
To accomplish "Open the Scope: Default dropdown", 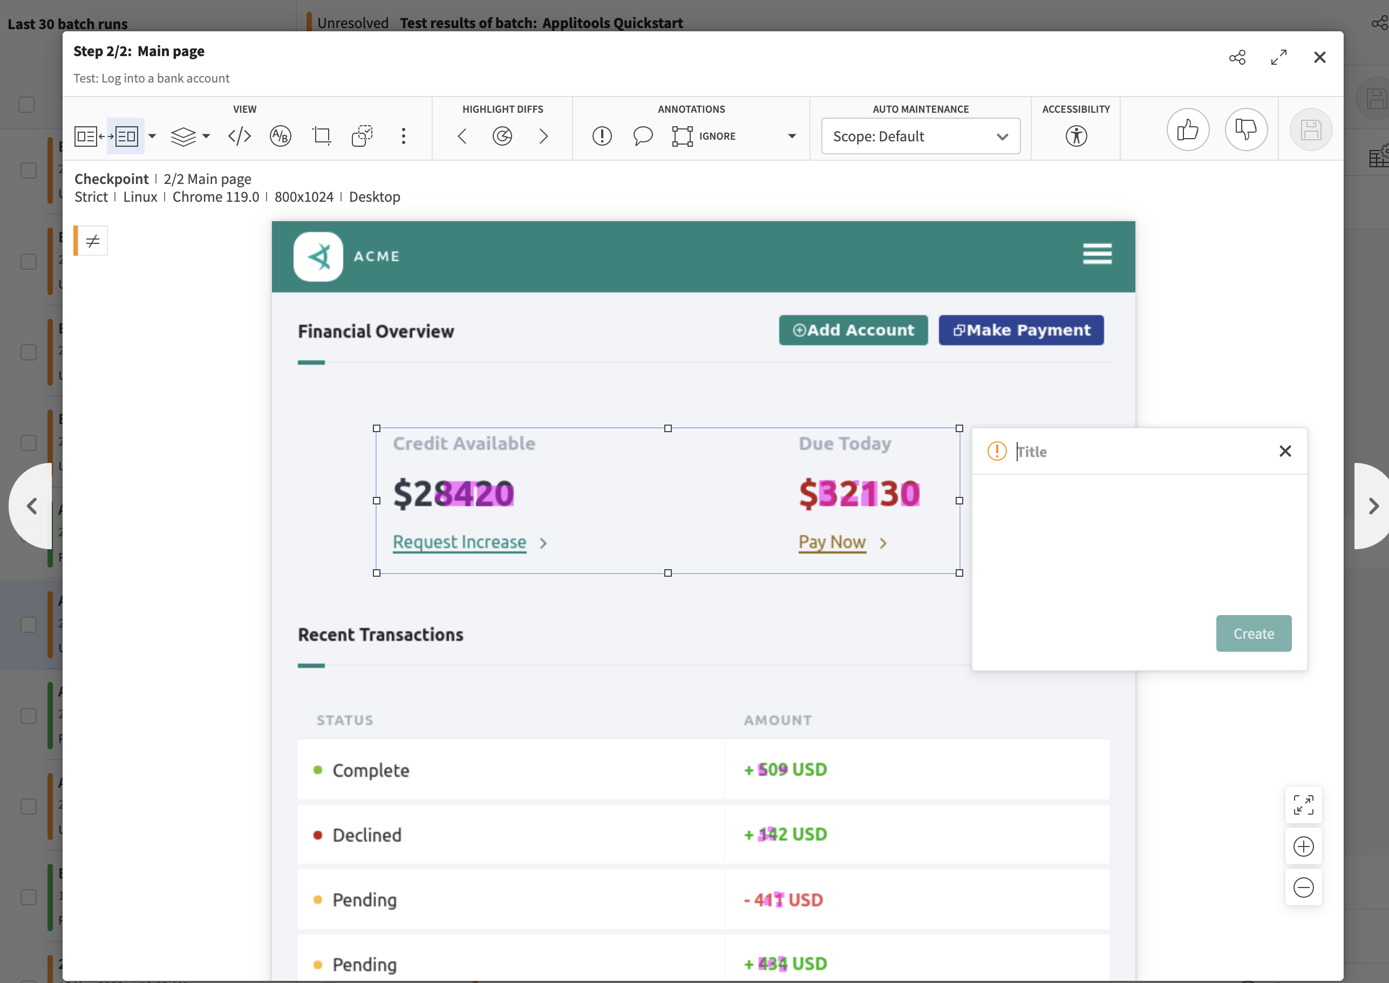I will (920, 136).
